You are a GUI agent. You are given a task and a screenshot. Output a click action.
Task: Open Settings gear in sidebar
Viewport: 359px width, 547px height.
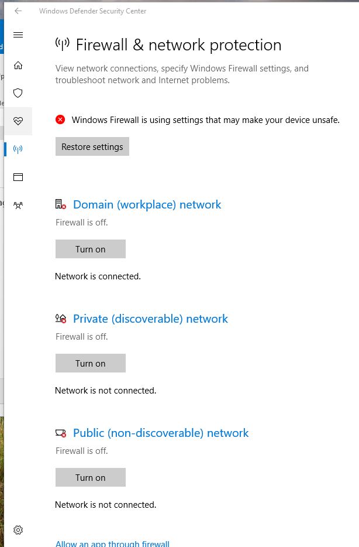18,530
